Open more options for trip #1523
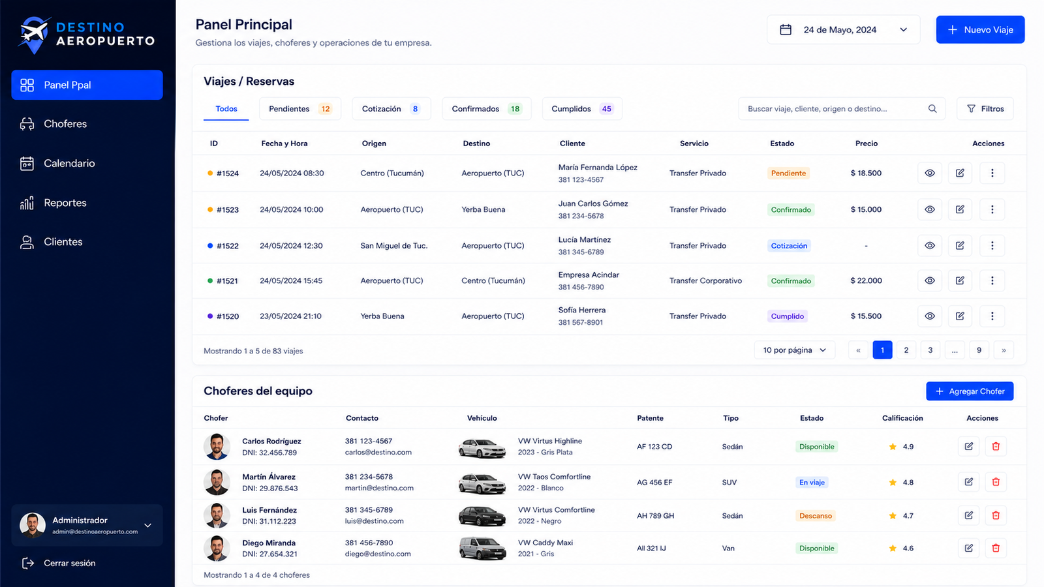Screen dimensions: 1044x587 (x=992, y=209)
